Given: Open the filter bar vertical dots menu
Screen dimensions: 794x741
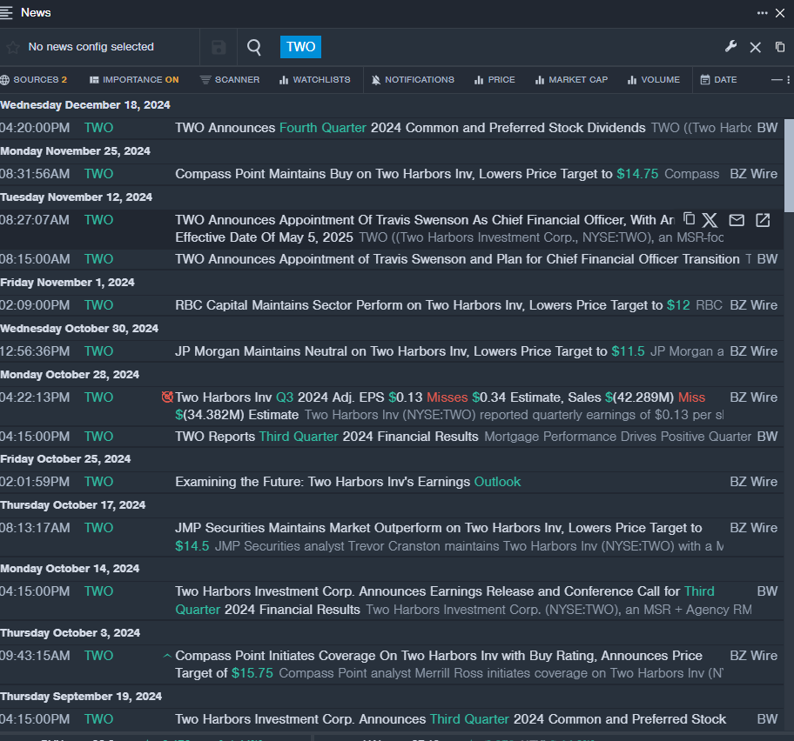Looking at the screenshot, I should [789, 80].
